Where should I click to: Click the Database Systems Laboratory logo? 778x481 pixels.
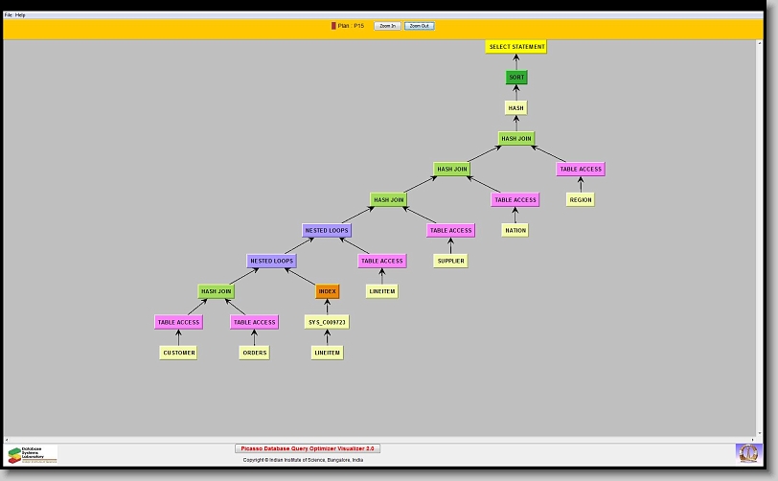(33, 453)
